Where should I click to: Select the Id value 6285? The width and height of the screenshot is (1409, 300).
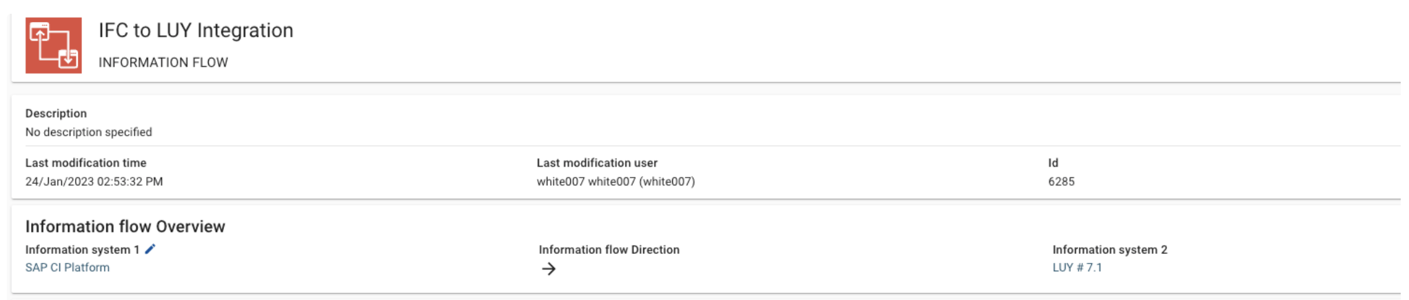click(x=1062, y=182)
